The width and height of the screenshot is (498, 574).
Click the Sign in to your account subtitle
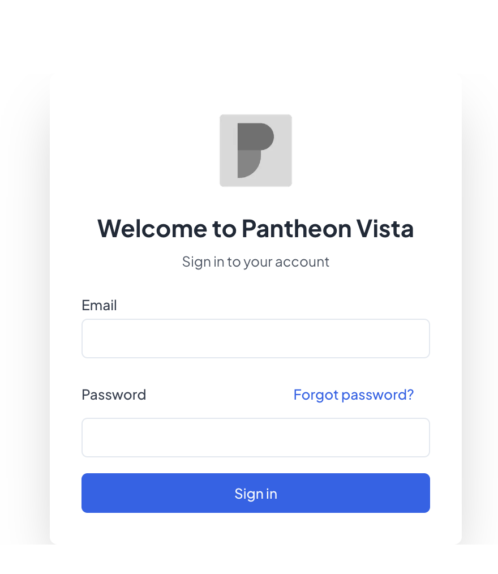(255, 262)
